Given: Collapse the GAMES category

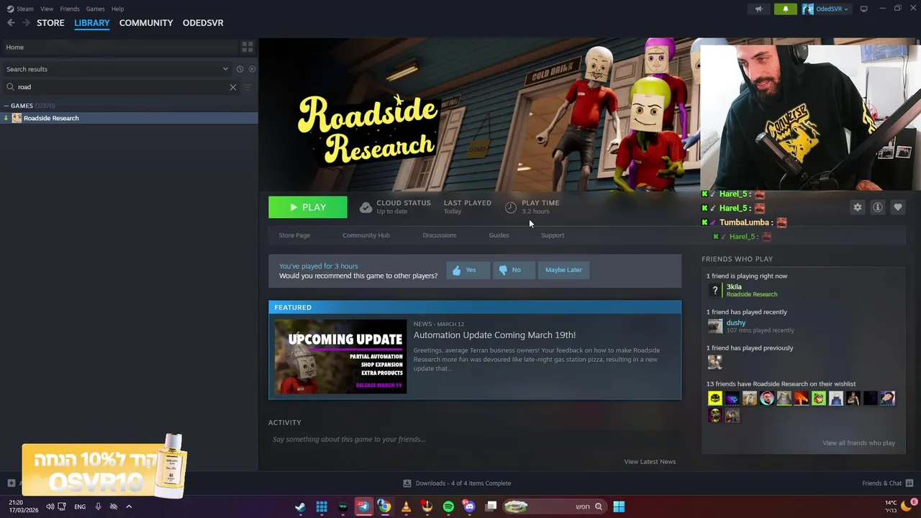Looking at the screenshot, I should point(6,106).
